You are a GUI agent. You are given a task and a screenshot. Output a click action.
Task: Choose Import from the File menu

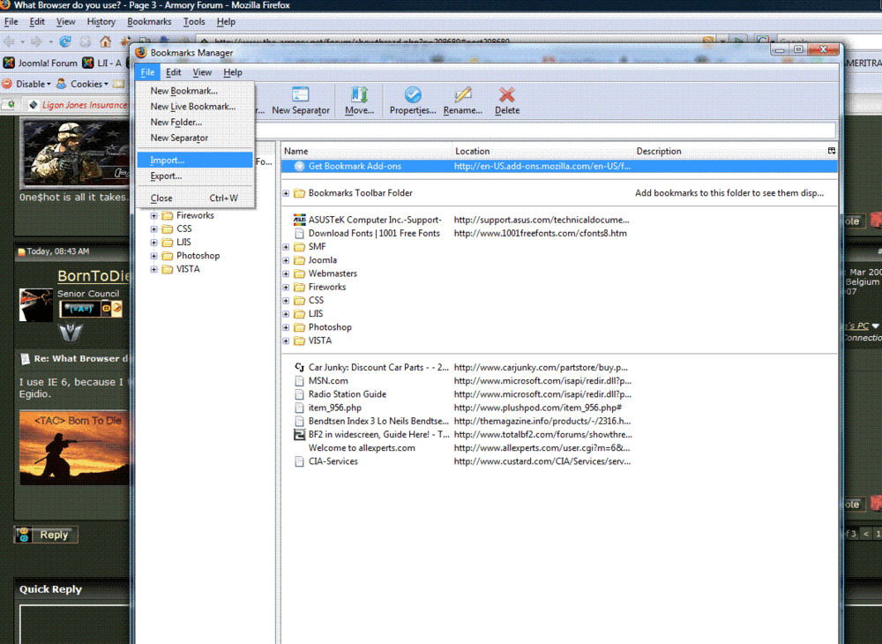click(167, 161)
